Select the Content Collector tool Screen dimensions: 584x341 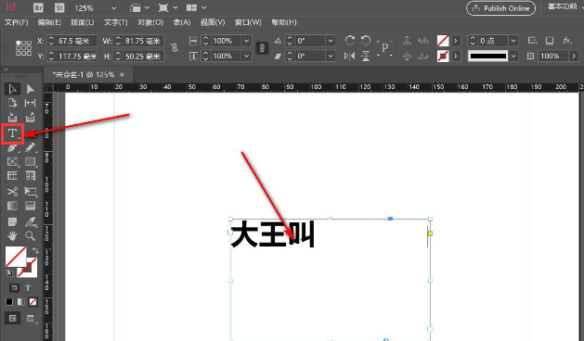[x=12, y=118]
